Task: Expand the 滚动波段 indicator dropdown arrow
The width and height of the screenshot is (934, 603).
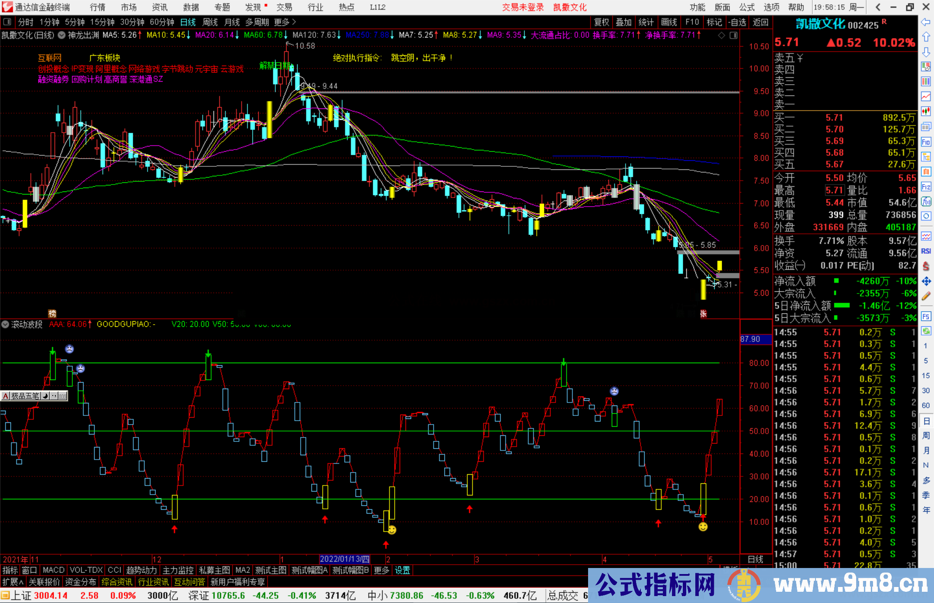Action: [5, 324]
